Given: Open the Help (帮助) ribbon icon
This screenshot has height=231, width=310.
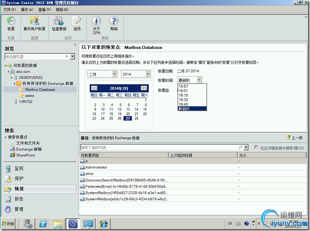Looking at the screenshot, I should (x=114, y=24).
